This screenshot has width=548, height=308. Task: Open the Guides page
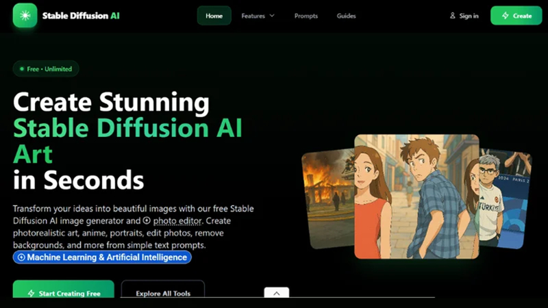tap(346, 16)
